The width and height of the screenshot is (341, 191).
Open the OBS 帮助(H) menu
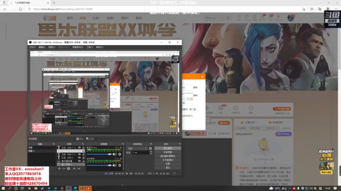100,47
